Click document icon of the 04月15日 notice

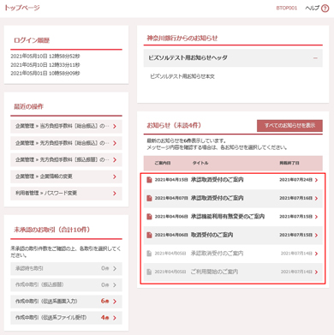(x=149, y=180)
